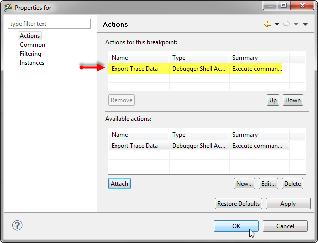This screenshot has height=243, width=318.
Task: Select the highlighted Export Trace Data breakpoint action
Action: point(135,69)
